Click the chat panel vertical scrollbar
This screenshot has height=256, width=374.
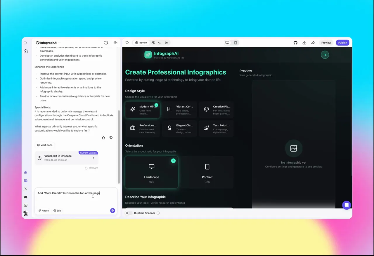[x=119, y=146]
